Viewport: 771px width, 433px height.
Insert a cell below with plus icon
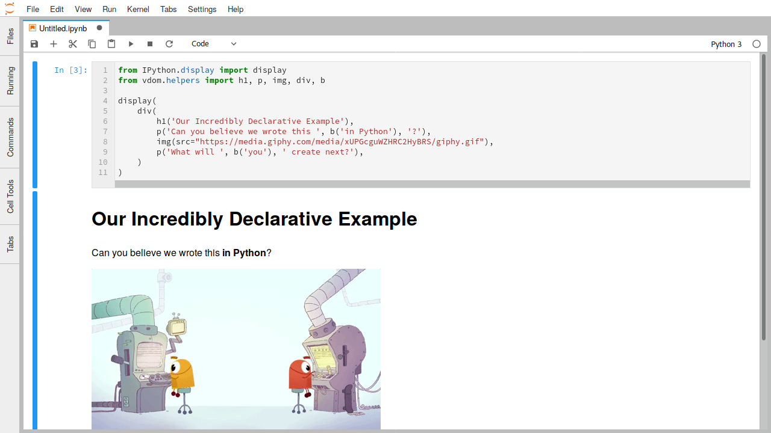pyautogui.click(x=54, y=44)
